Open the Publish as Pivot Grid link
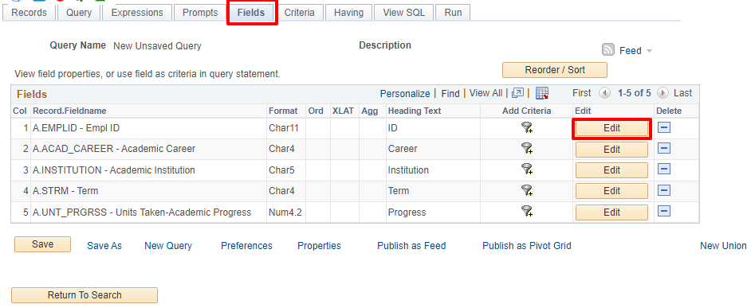This screenshot has width=751, height=308. (526, 246)
